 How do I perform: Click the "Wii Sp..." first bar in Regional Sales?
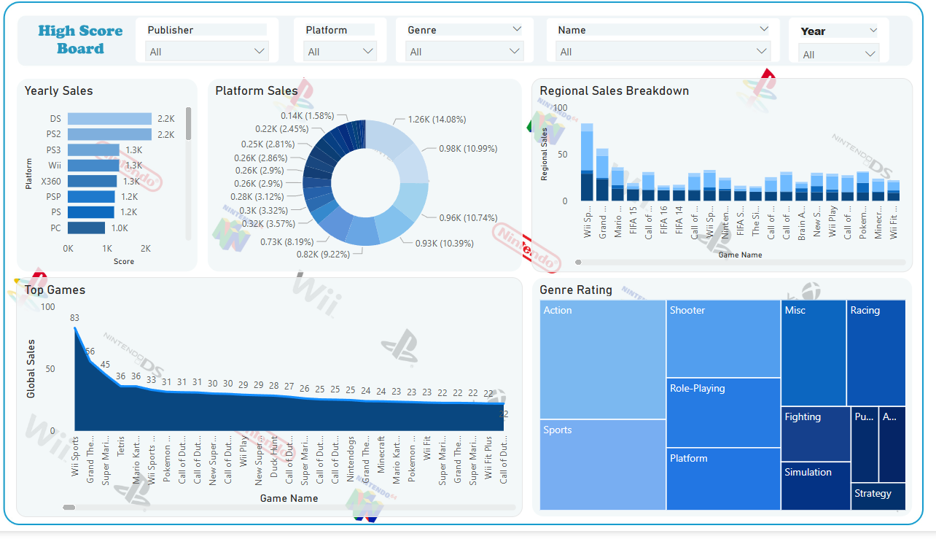pyautogui.click(x=587, y=162)
